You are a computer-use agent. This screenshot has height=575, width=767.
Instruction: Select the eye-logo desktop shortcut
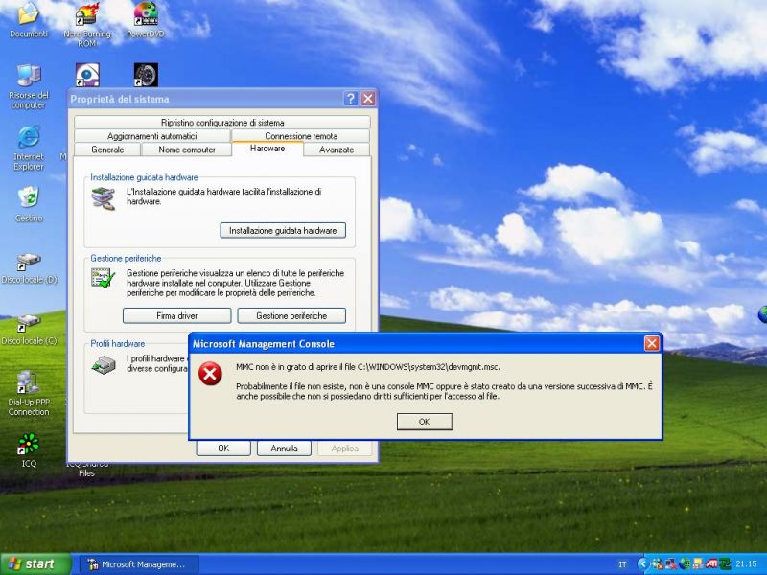[87, 75]
